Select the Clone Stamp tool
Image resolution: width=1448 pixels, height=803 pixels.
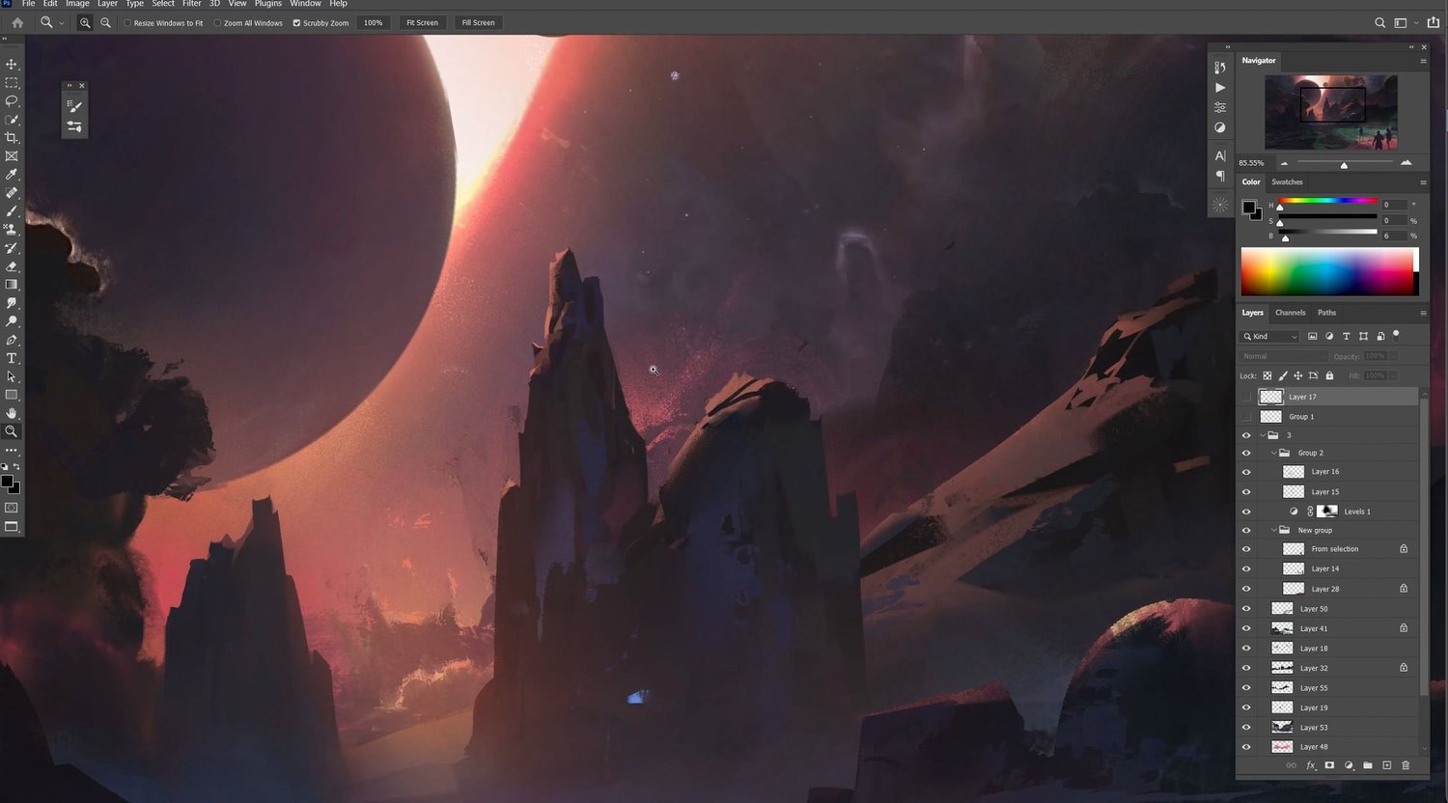pos(12,230)
